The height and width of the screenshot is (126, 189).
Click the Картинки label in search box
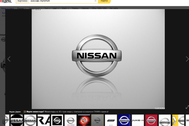point(22,1)
